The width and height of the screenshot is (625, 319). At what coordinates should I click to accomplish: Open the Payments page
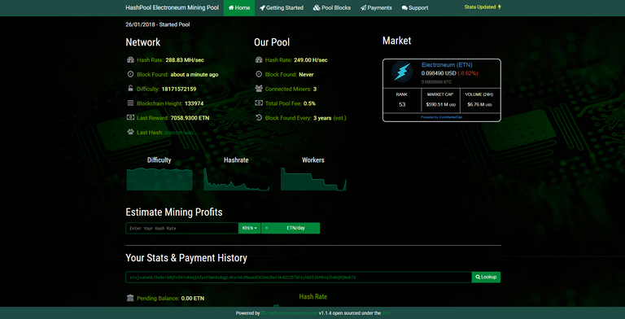[376, 8]
